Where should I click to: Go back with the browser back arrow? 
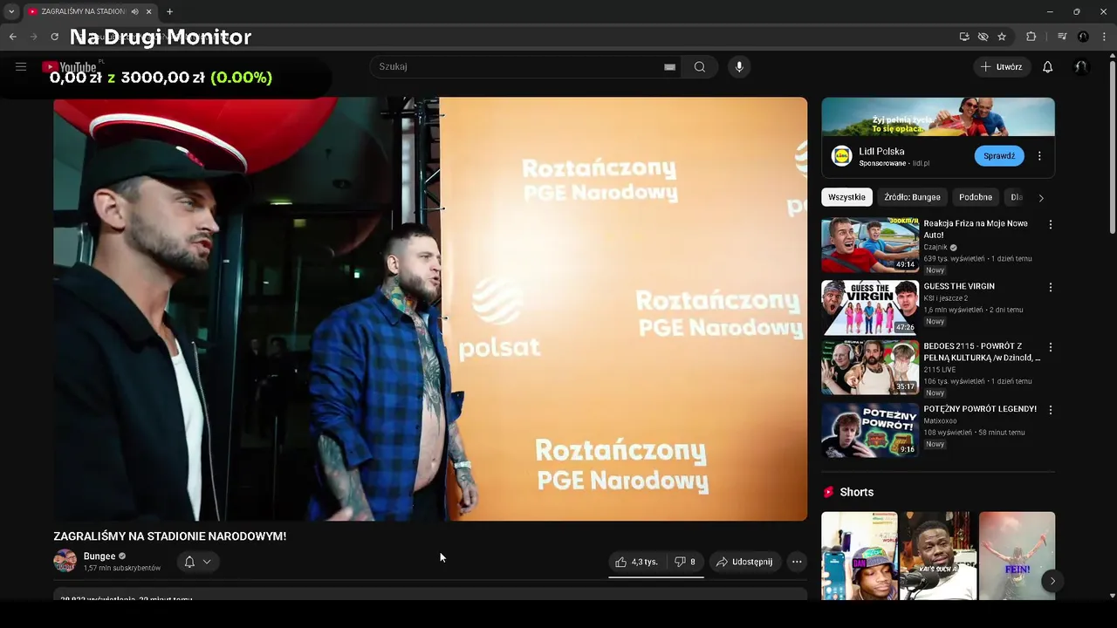pyautogui.click(x=12, y=37)
